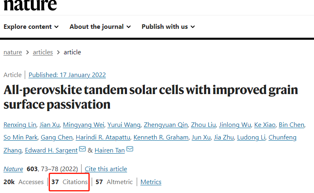The image size is (314, 193).
Task: Click the 57 Altmetric score
Action: point(114,182)
